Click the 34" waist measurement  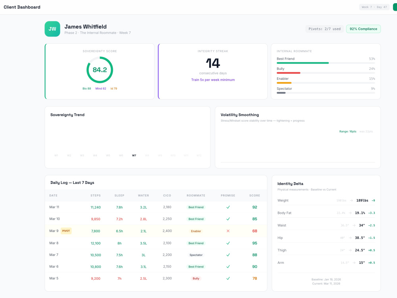pos(362,225)
